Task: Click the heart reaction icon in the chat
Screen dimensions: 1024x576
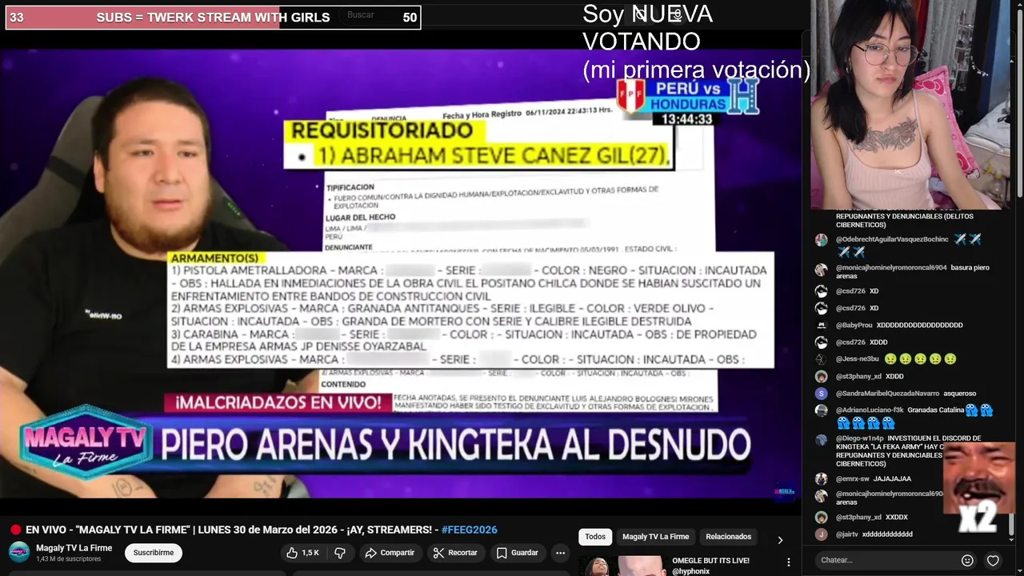Action: pos(993,560)
